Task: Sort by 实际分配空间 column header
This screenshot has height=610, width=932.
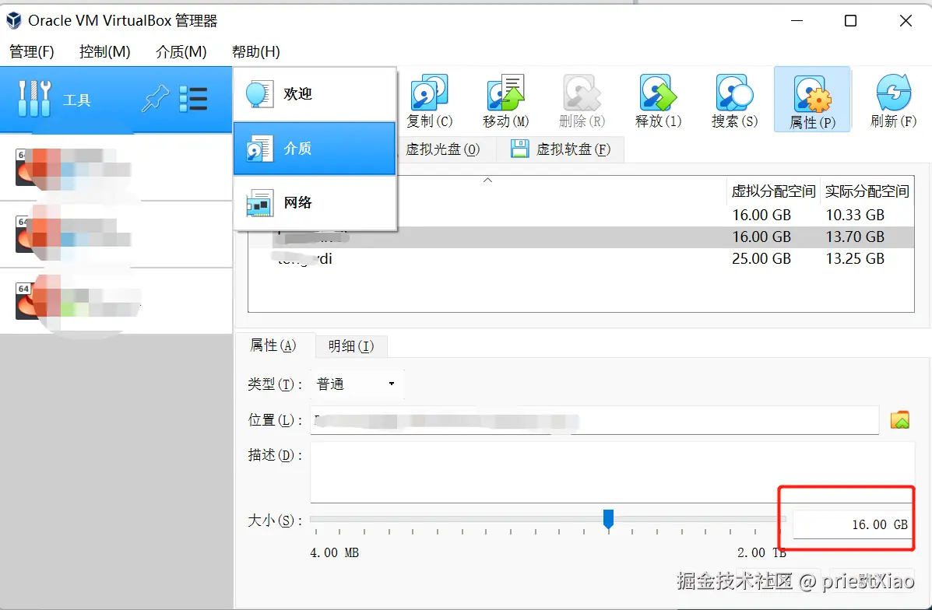Action: [x=867, y=191]
